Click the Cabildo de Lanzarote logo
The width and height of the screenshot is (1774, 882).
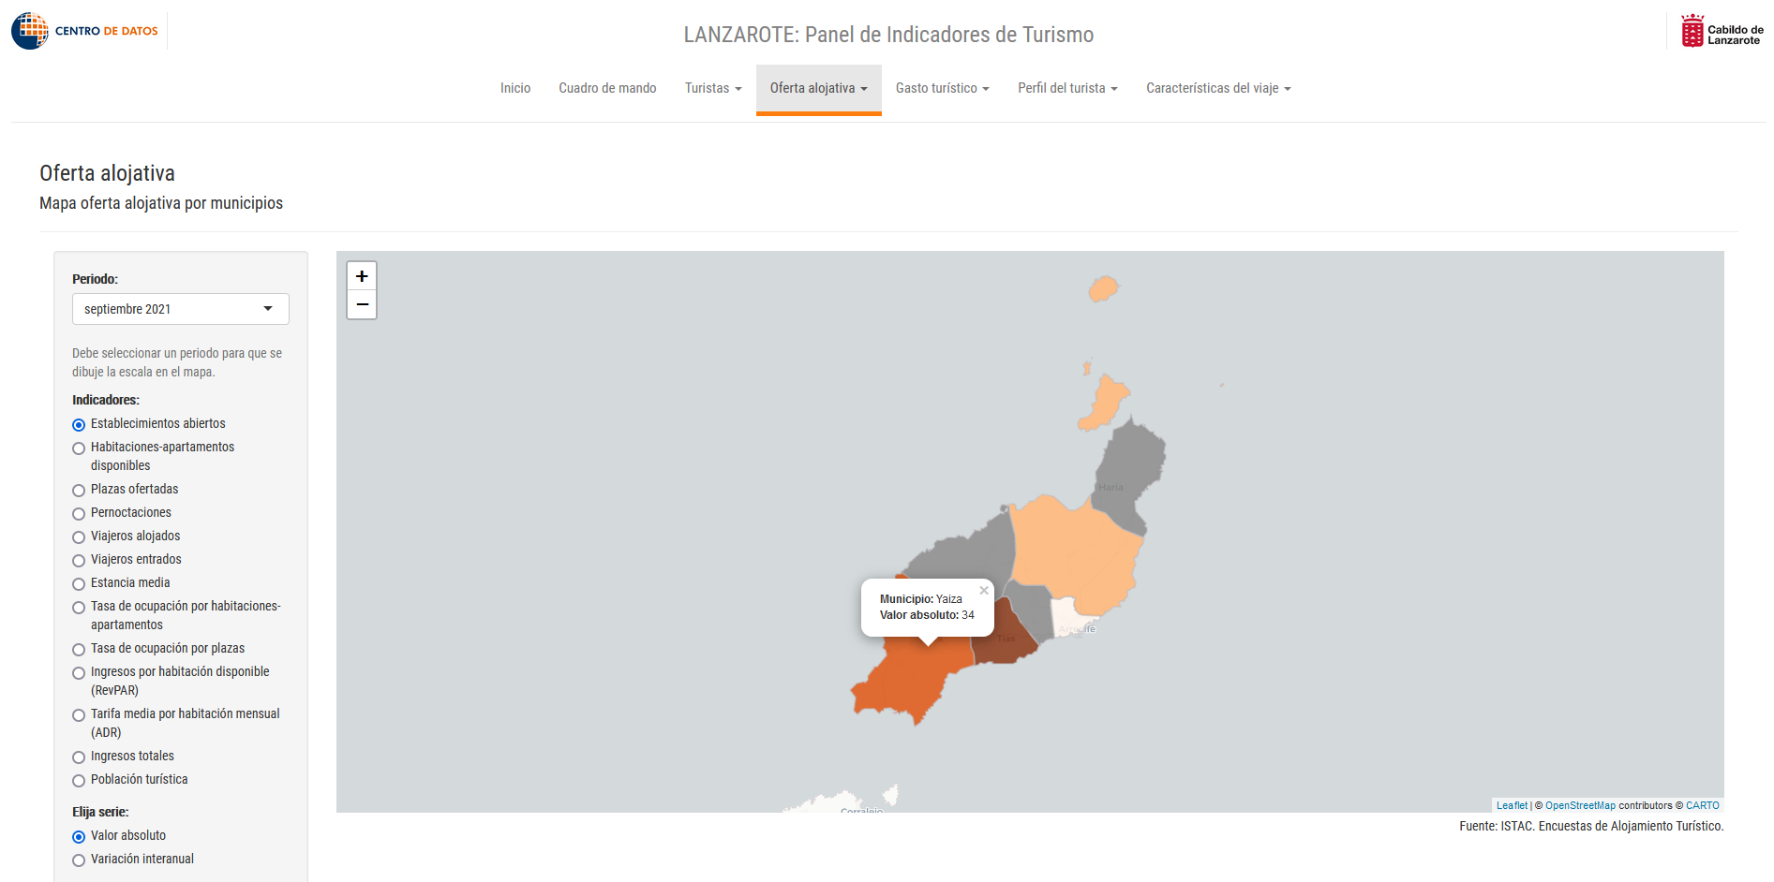(x=1722, y=31)
